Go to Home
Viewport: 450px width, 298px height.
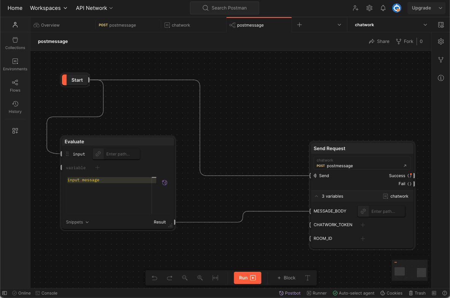pos(15,8)
